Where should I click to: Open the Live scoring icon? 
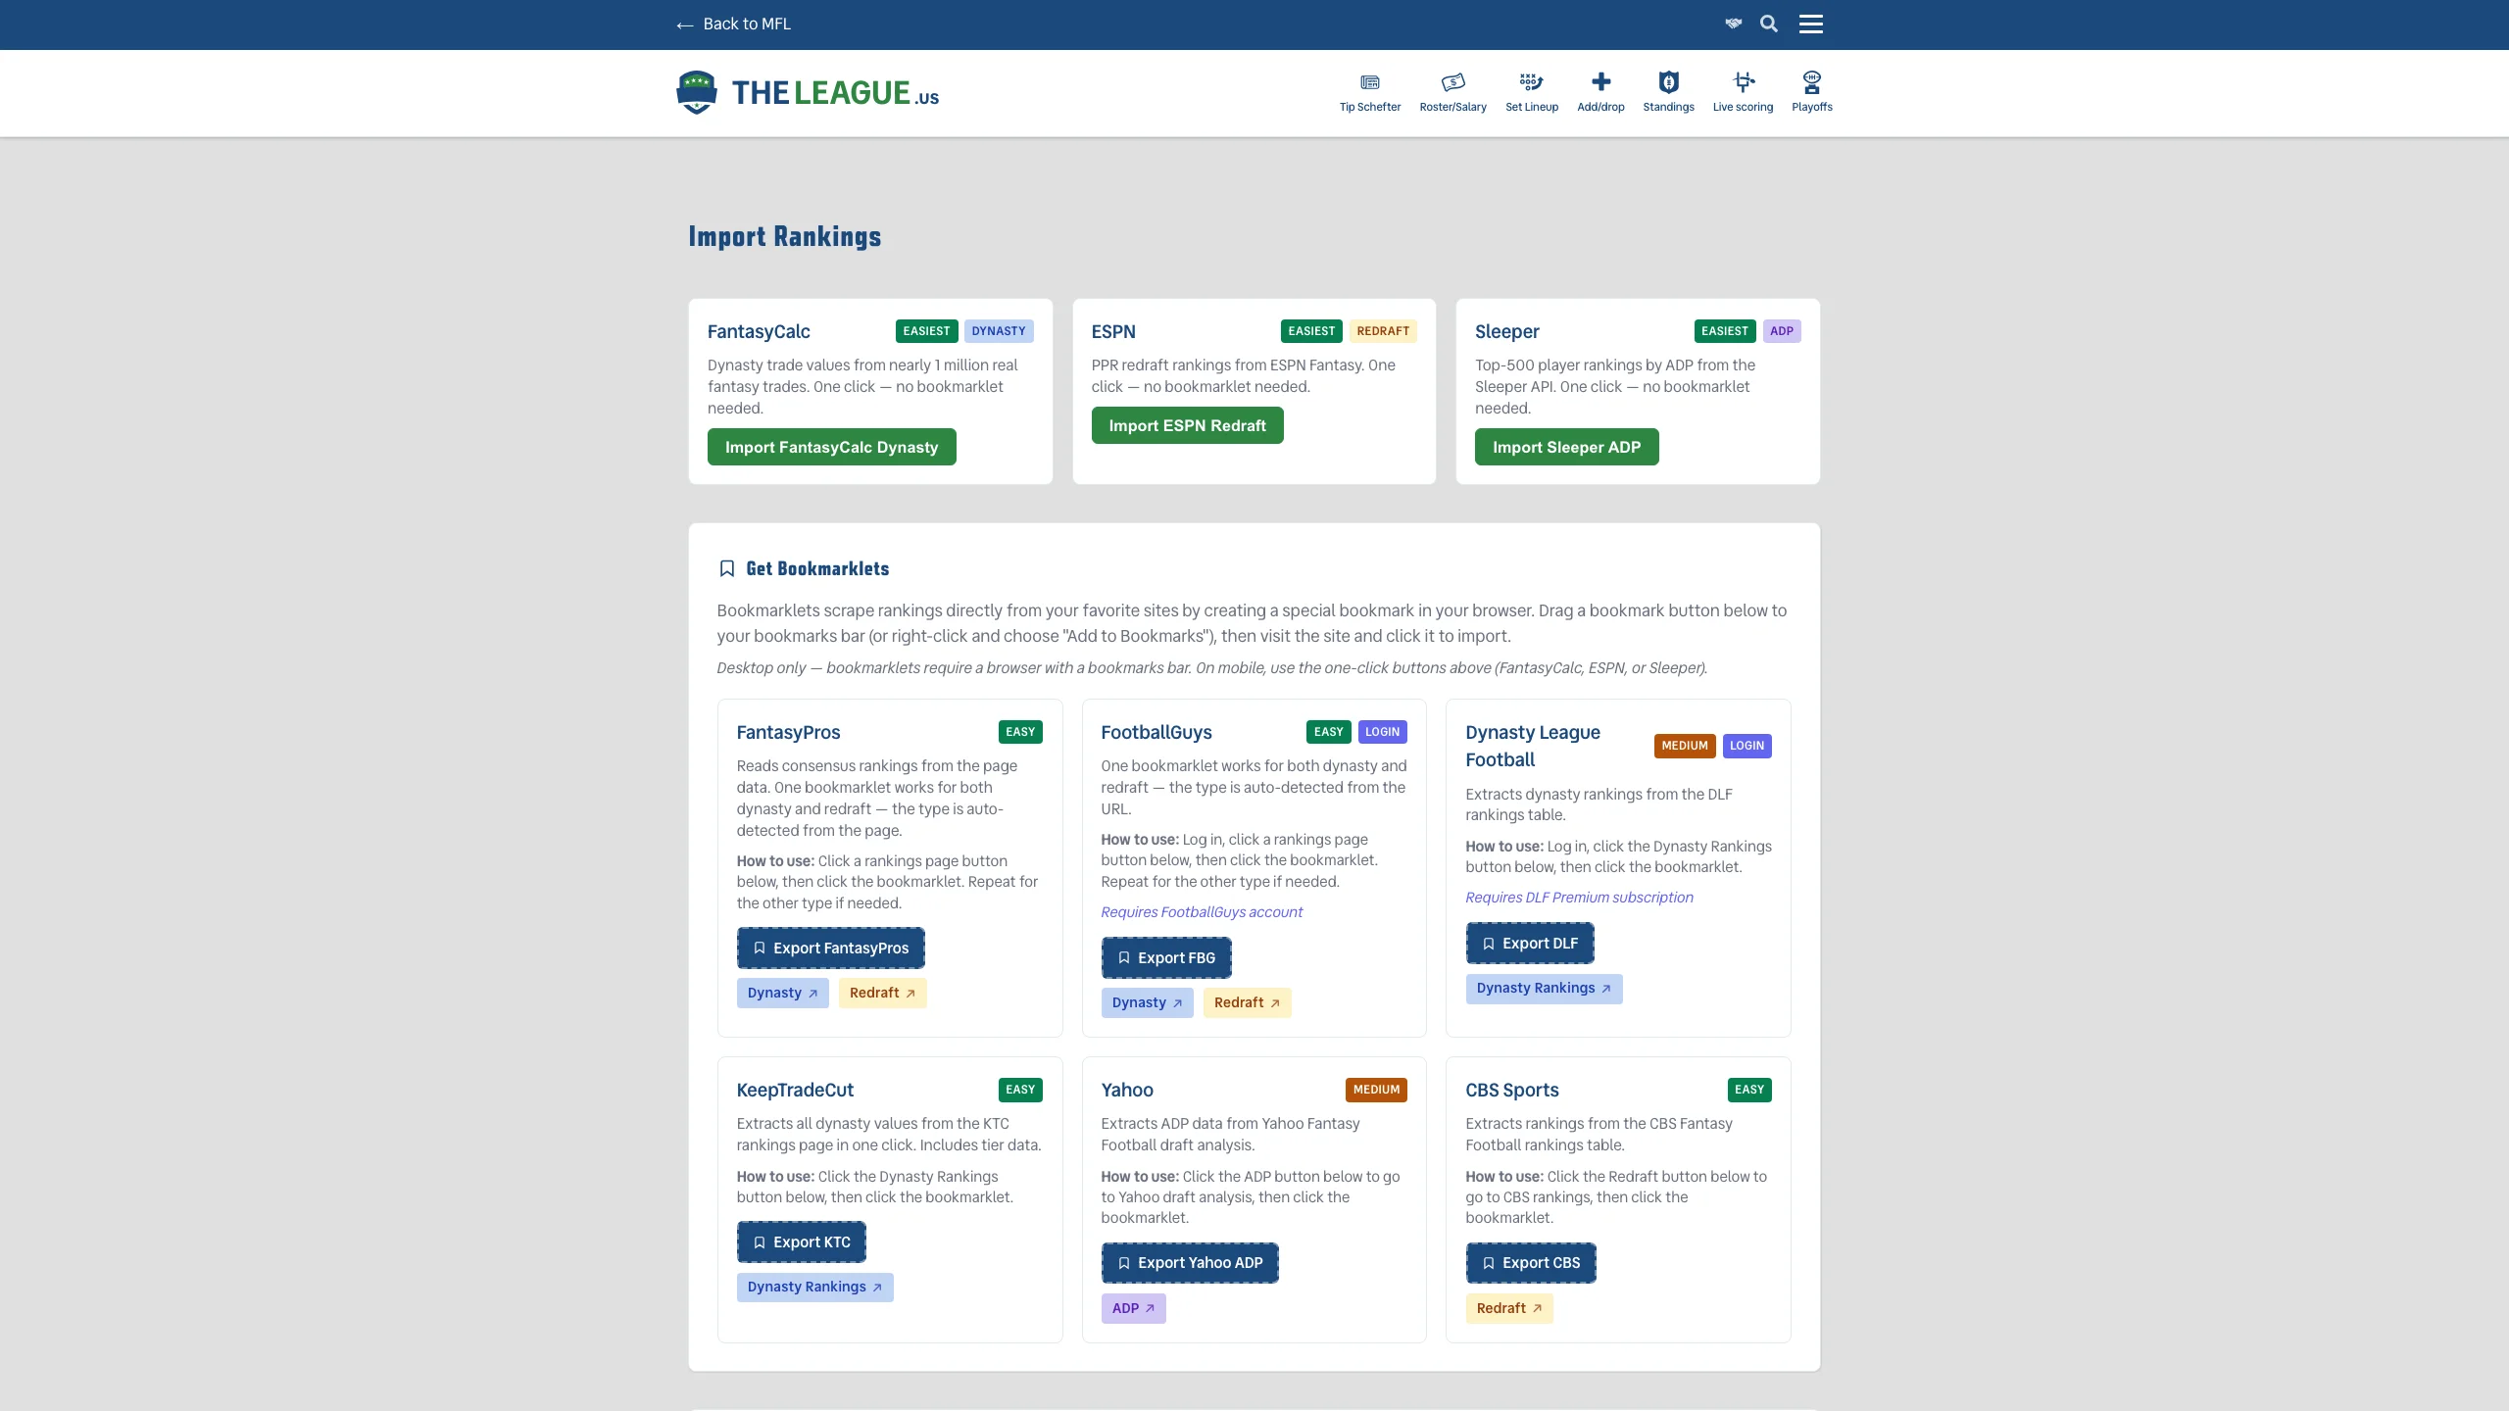tap(1743, 82)
